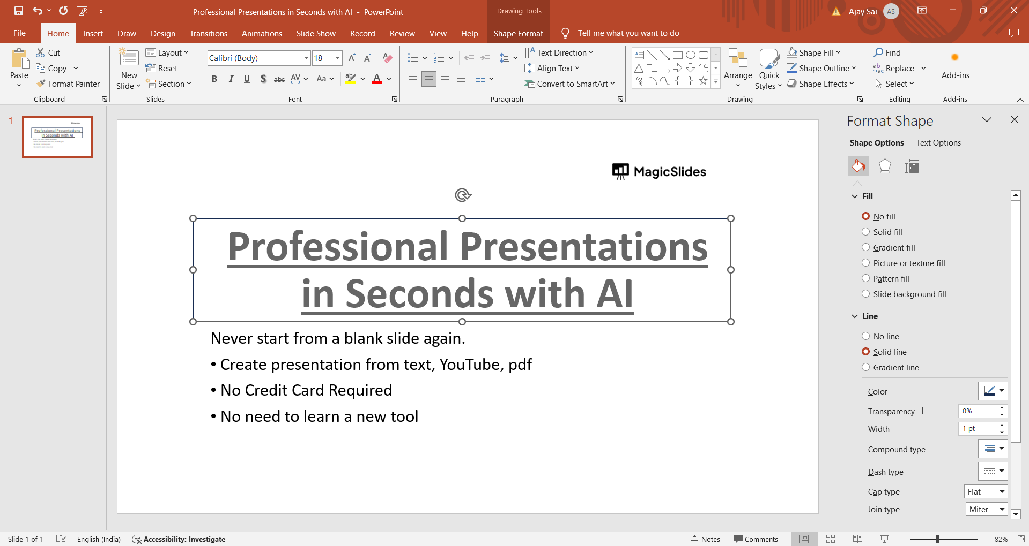1029x546 pixels.
Task: Switch to Slide Sorter view in status bar
Action: pyautogui.click(x=831, y=539)
